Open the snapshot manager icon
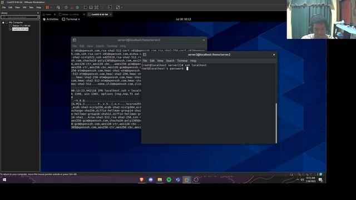This screenshot has height=200, width=356. [77, 7]
